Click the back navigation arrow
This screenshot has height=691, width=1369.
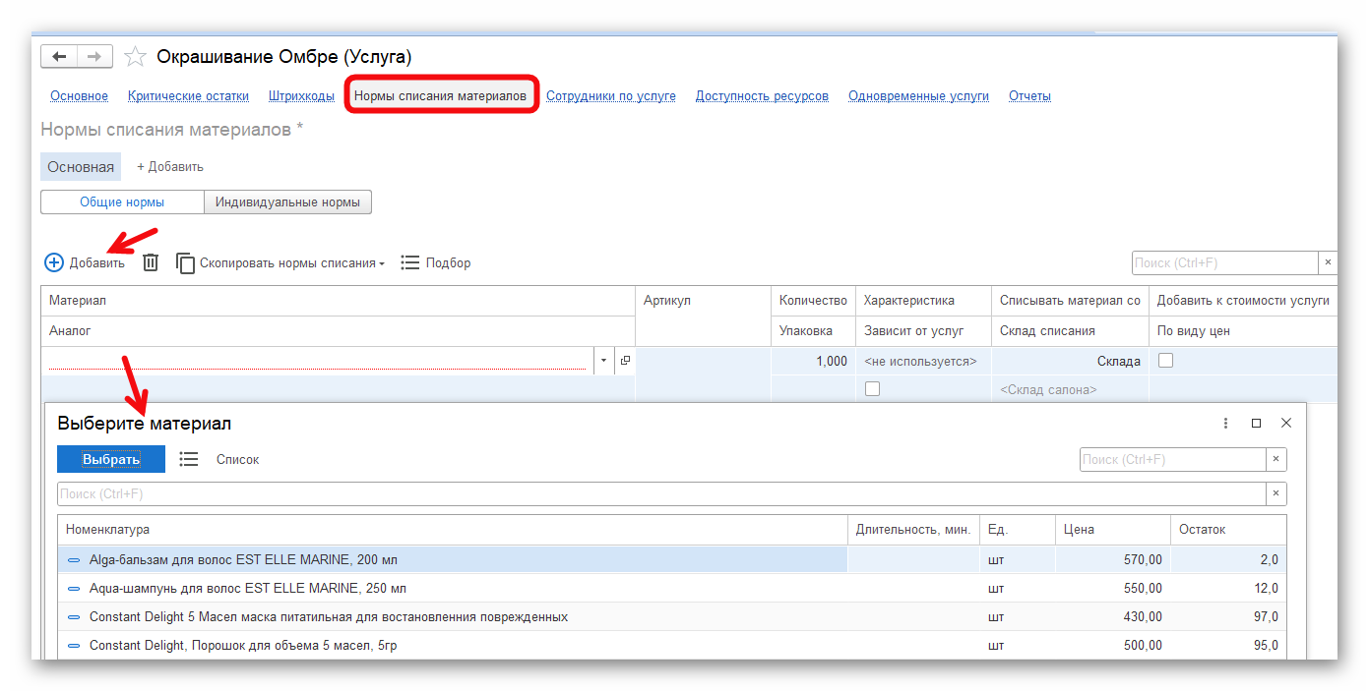pos(59,57)
